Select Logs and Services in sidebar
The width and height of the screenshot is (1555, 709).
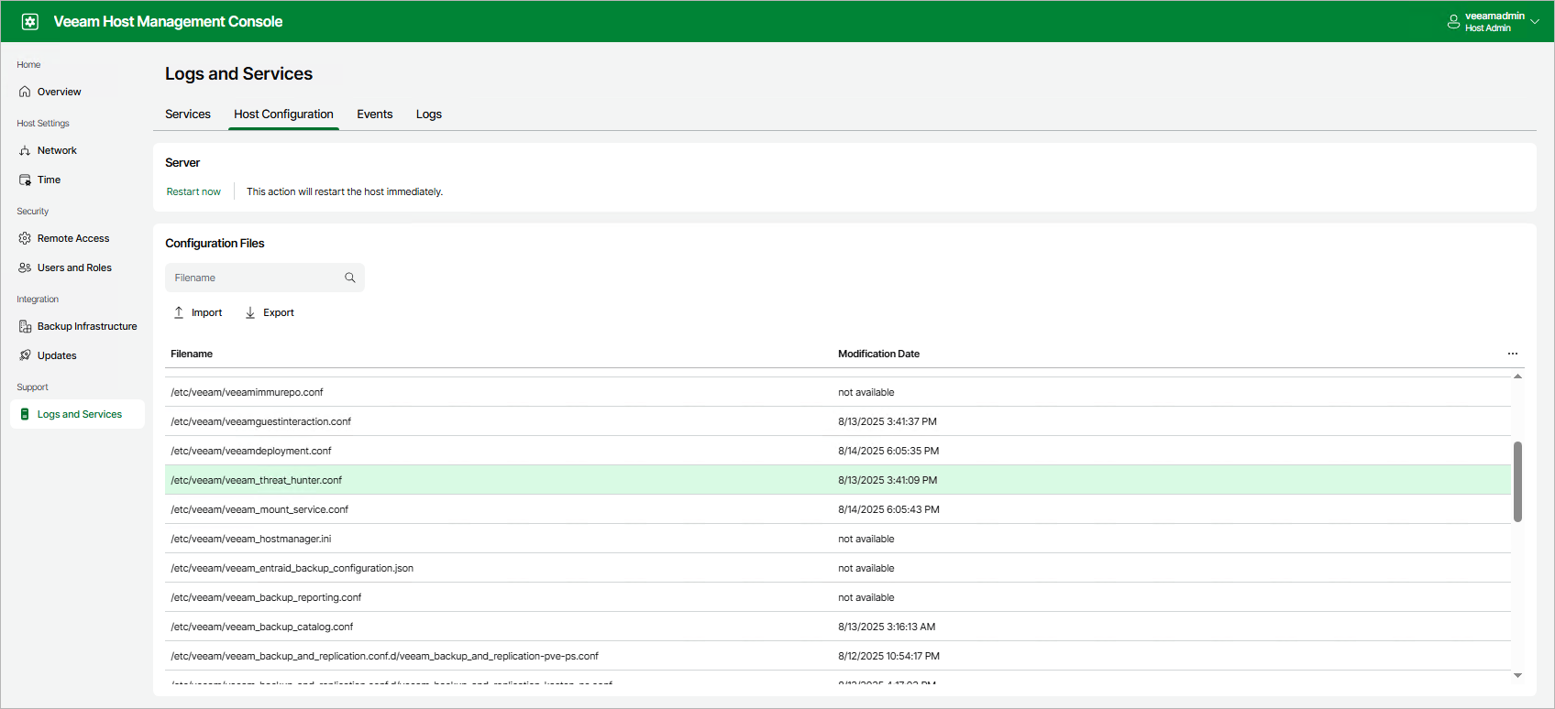[78, 414]
